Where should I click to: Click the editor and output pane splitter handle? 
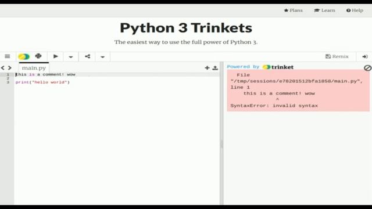(x=221, y=143)
